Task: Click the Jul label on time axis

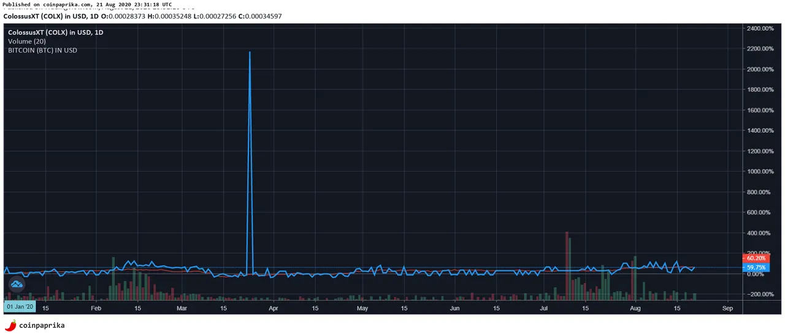Action: click(x=544, y=308)
